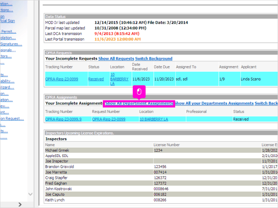Click the License Number column header
This screenshot has height=208, width=278.
point(166,145)
